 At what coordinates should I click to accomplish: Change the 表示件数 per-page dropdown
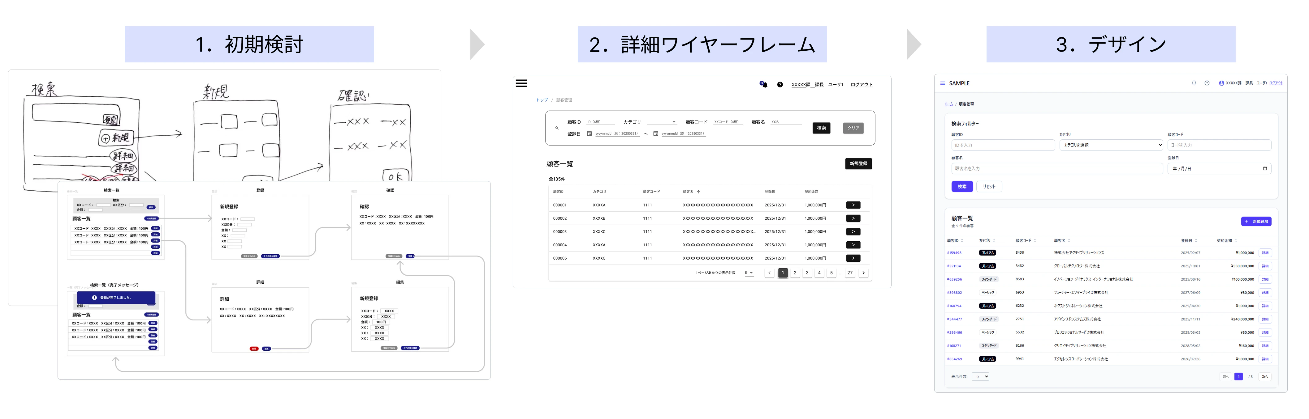tap(981, 376)
